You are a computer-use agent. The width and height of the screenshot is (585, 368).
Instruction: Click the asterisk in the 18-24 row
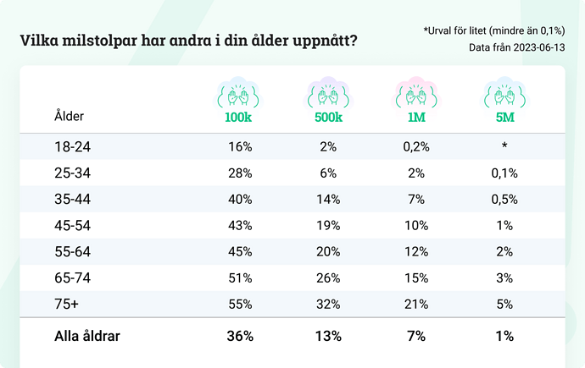point(504,148)
